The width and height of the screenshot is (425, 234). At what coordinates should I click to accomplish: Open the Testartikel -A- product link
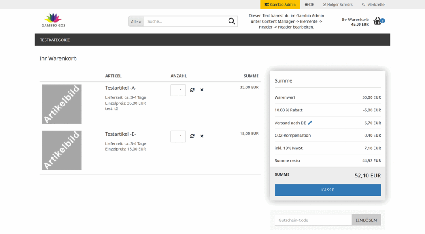point(121,88)
